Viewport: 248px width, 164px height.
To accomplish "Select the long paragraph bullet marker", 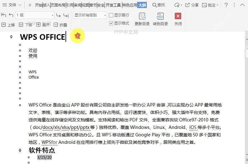I will (20, 105).
